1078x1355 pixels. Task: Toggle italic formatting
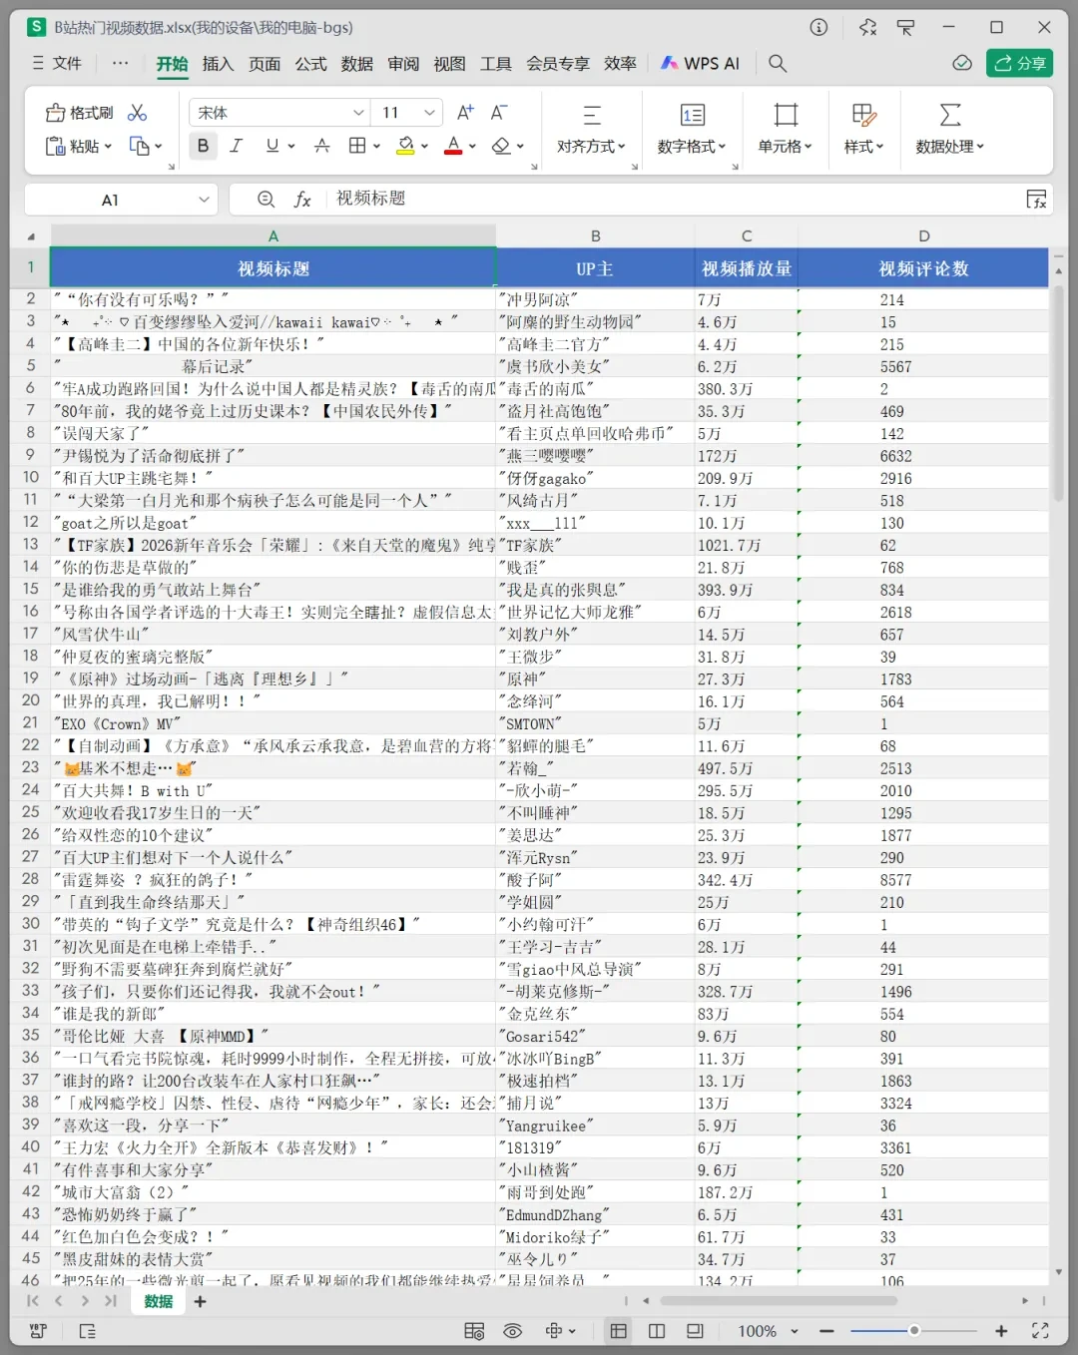[x=236, y=146]
